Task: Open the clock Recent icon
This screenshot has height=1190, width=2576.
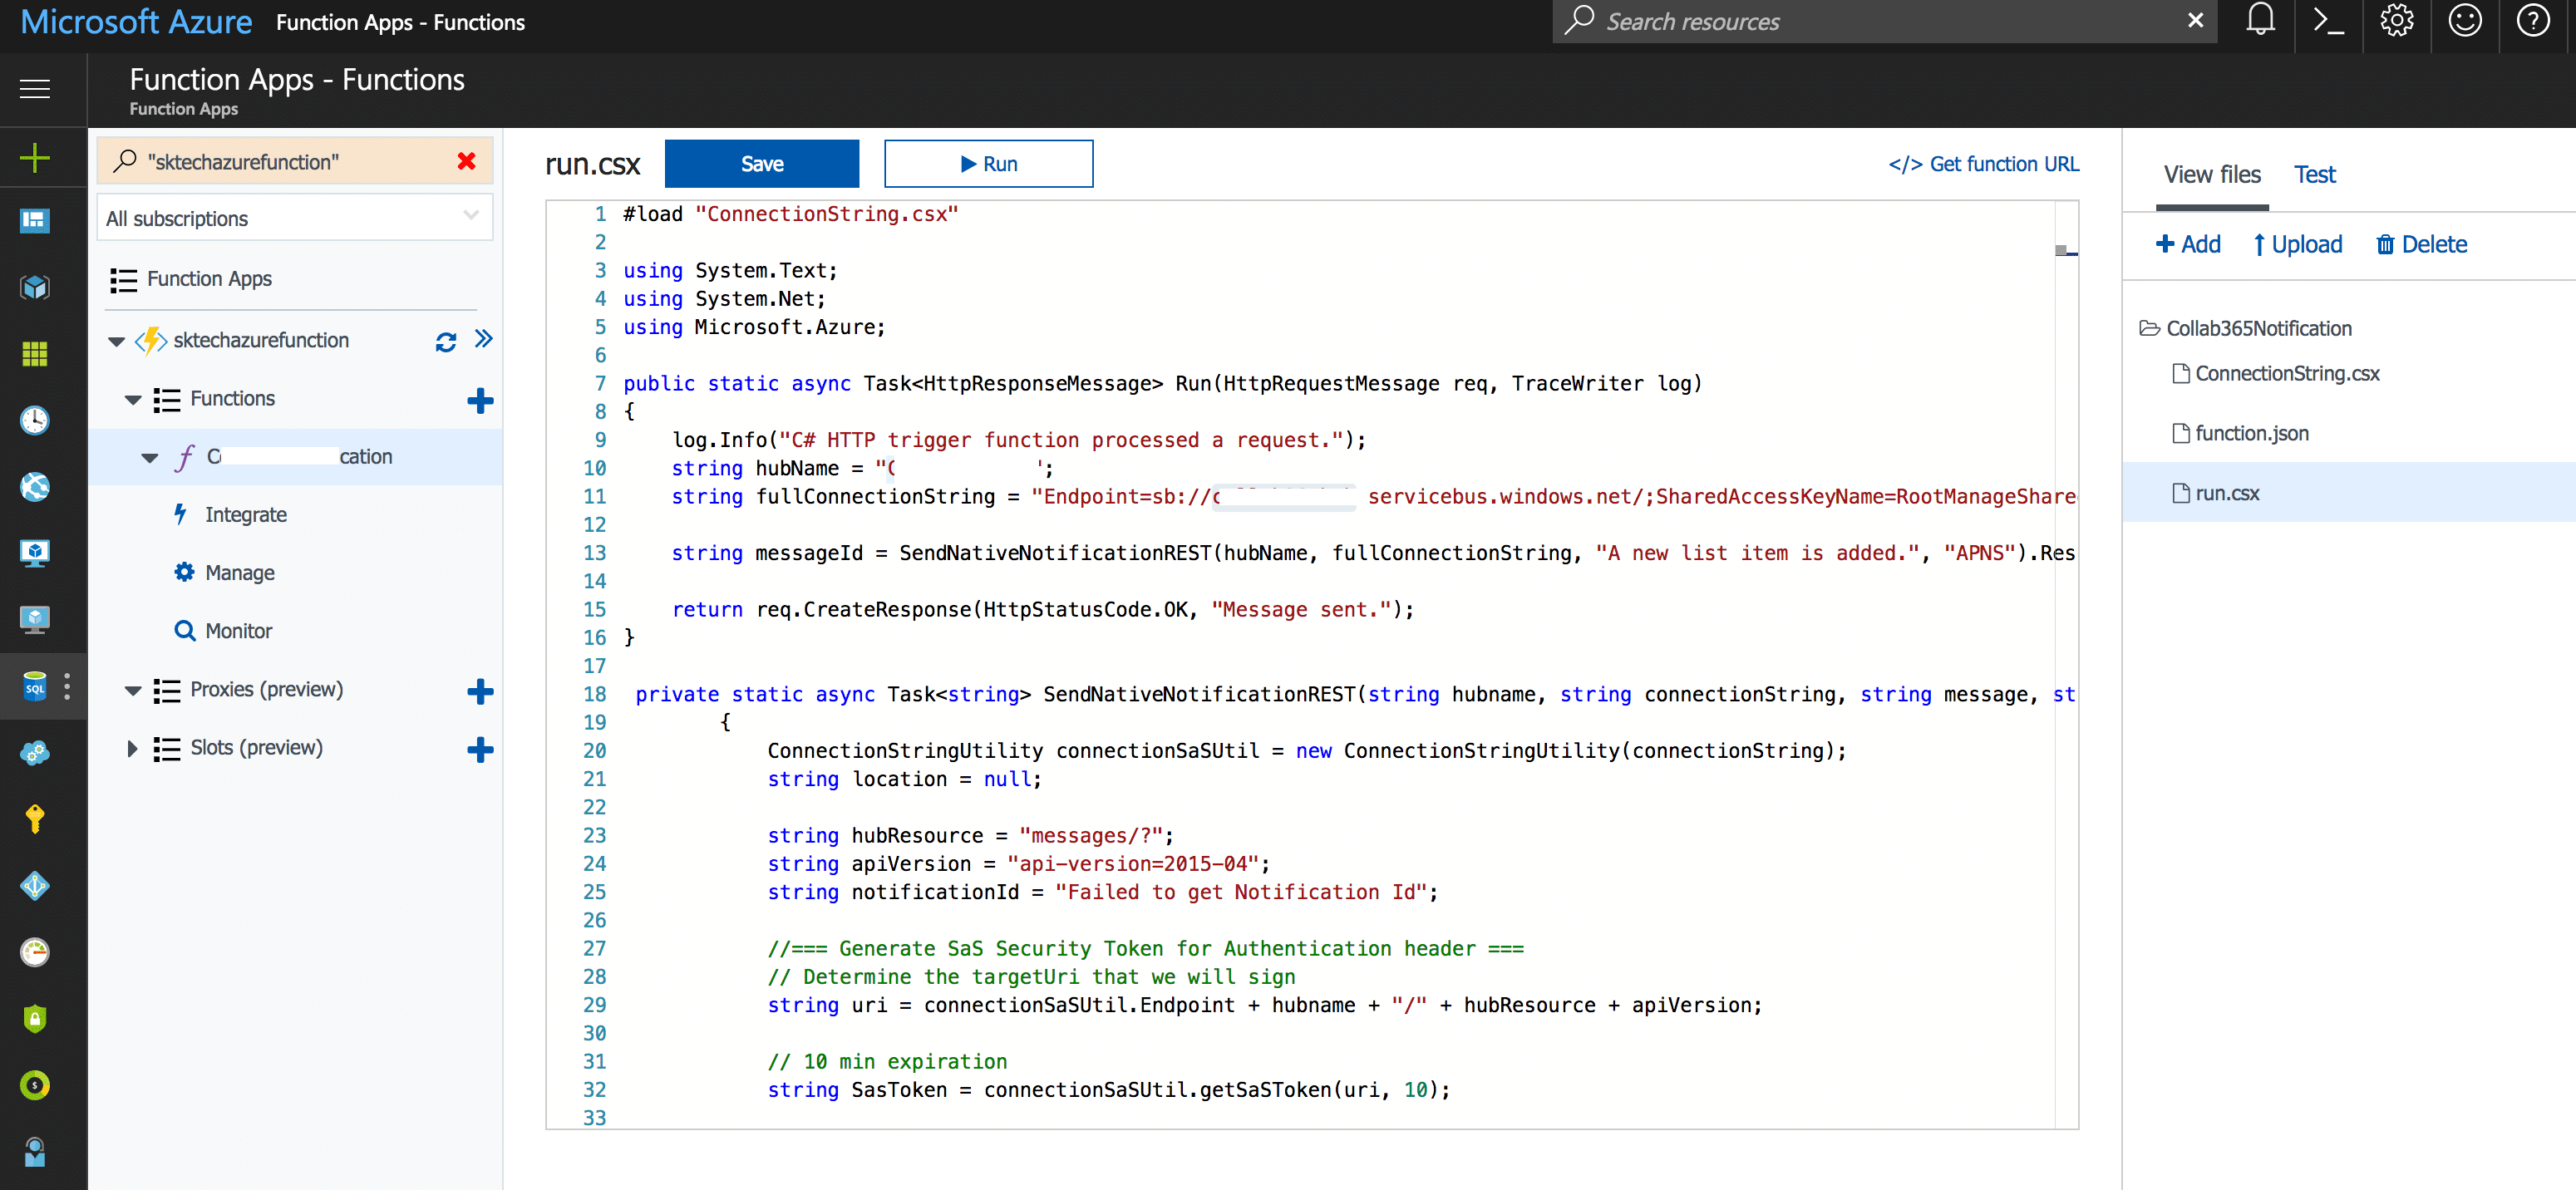Action: pyautogui.click(x=35, y=420)
